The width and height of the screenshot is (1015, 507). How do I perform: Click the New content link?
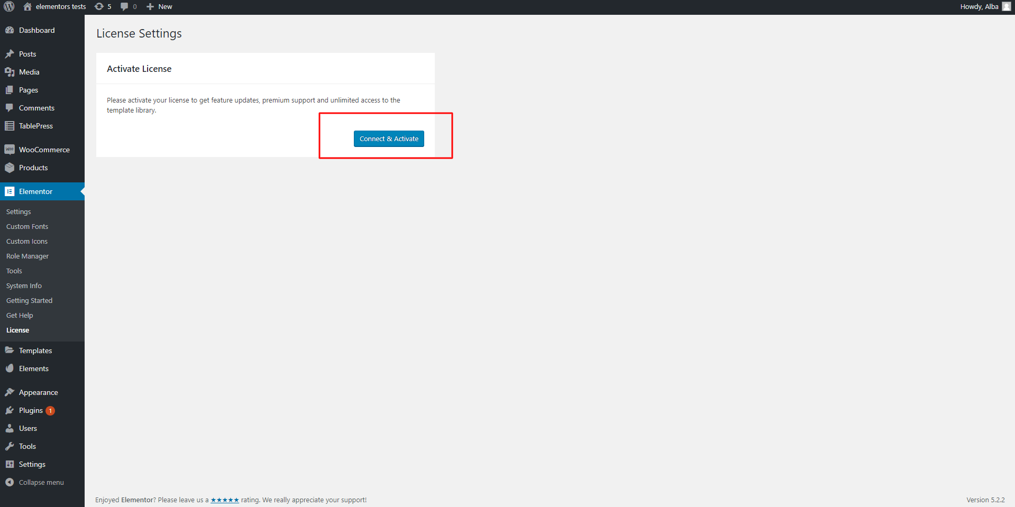point(165,6)
